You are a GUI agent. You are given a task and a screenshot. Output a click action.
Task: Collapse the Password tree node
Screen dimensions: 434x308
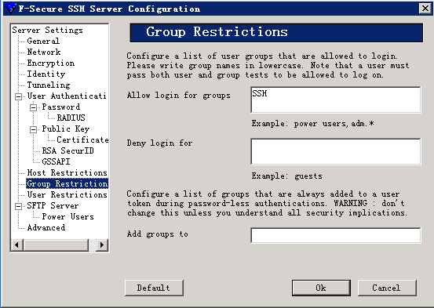pos(33,107)
